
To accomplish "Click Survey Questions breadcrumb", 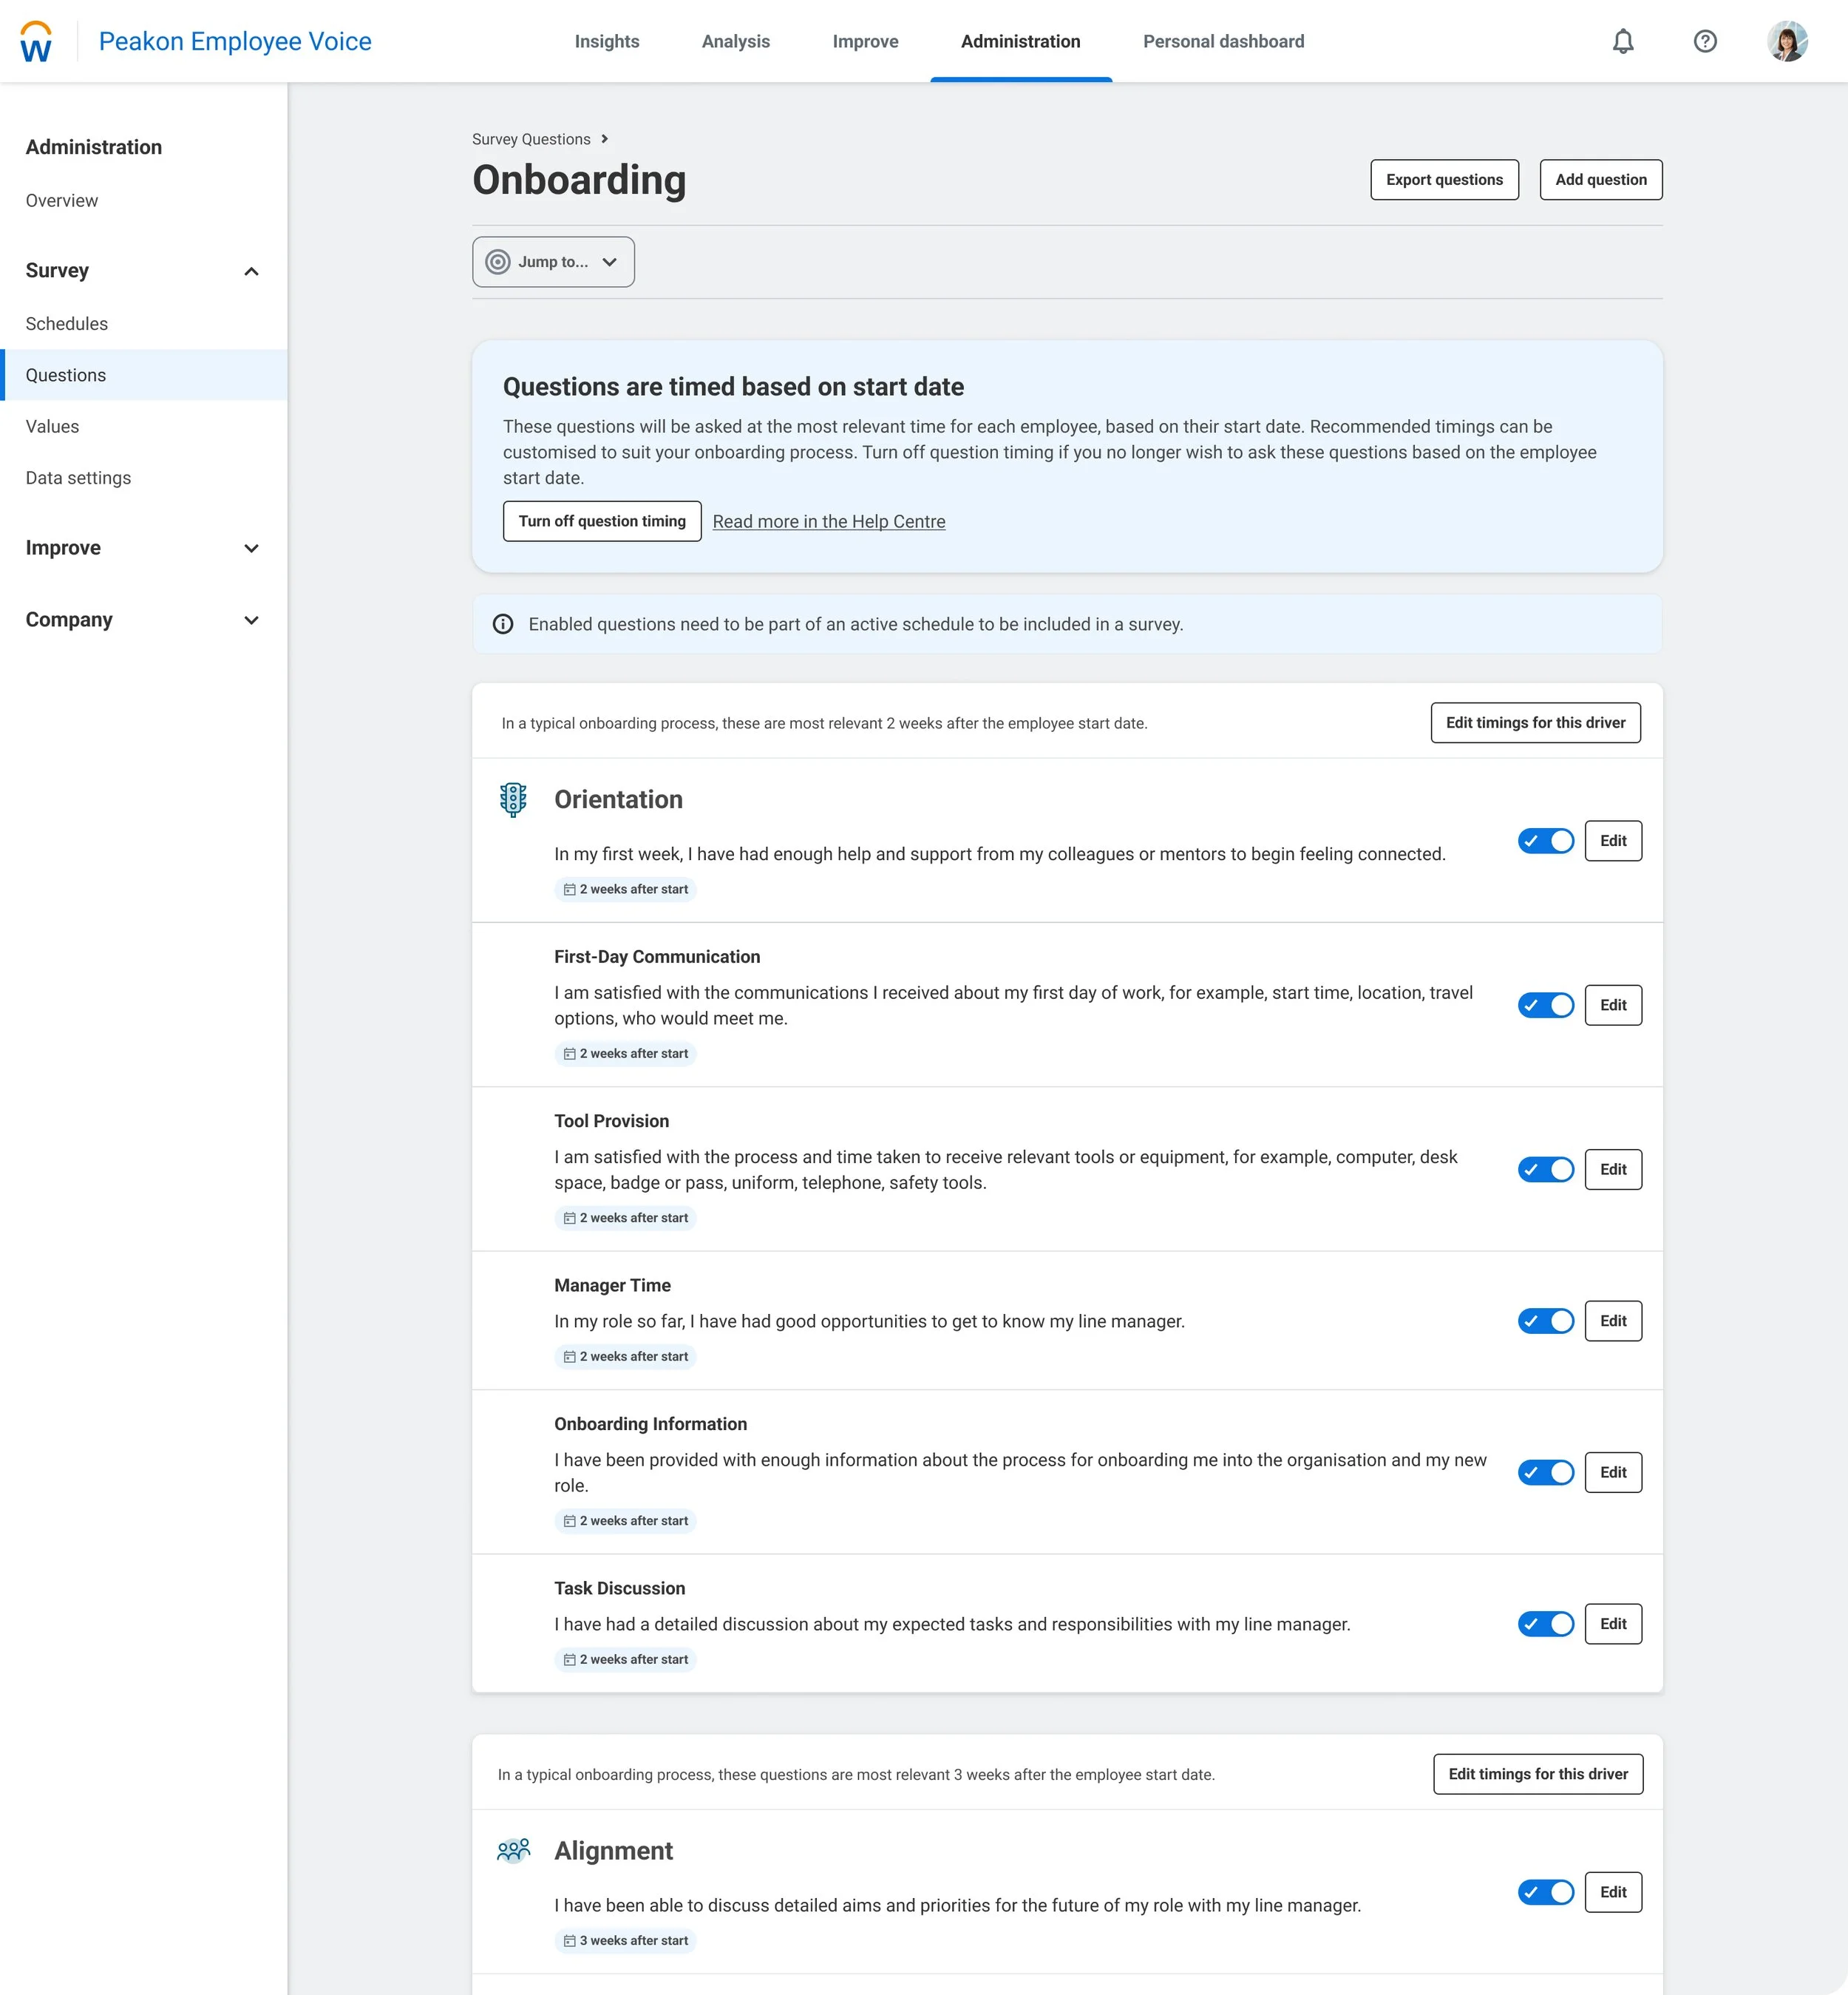I will [x=531, y=139].
